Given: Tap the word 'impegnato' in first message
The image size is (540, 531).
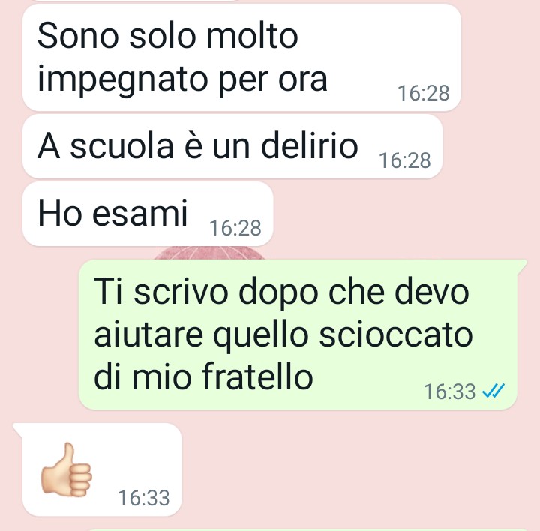Looking at the screenshot, I should click(x=123, y=81).
